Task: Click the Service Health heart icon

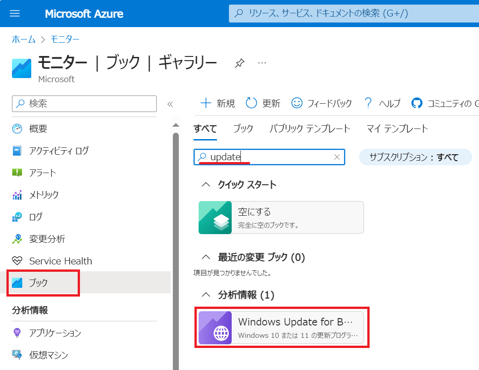Action: [x=17, y=261]
